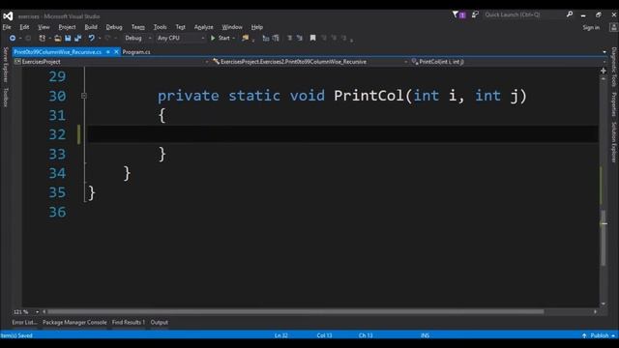This screenshot has height=348, width=619.
Task: Open the Debug menu
Action: [114, 27]
